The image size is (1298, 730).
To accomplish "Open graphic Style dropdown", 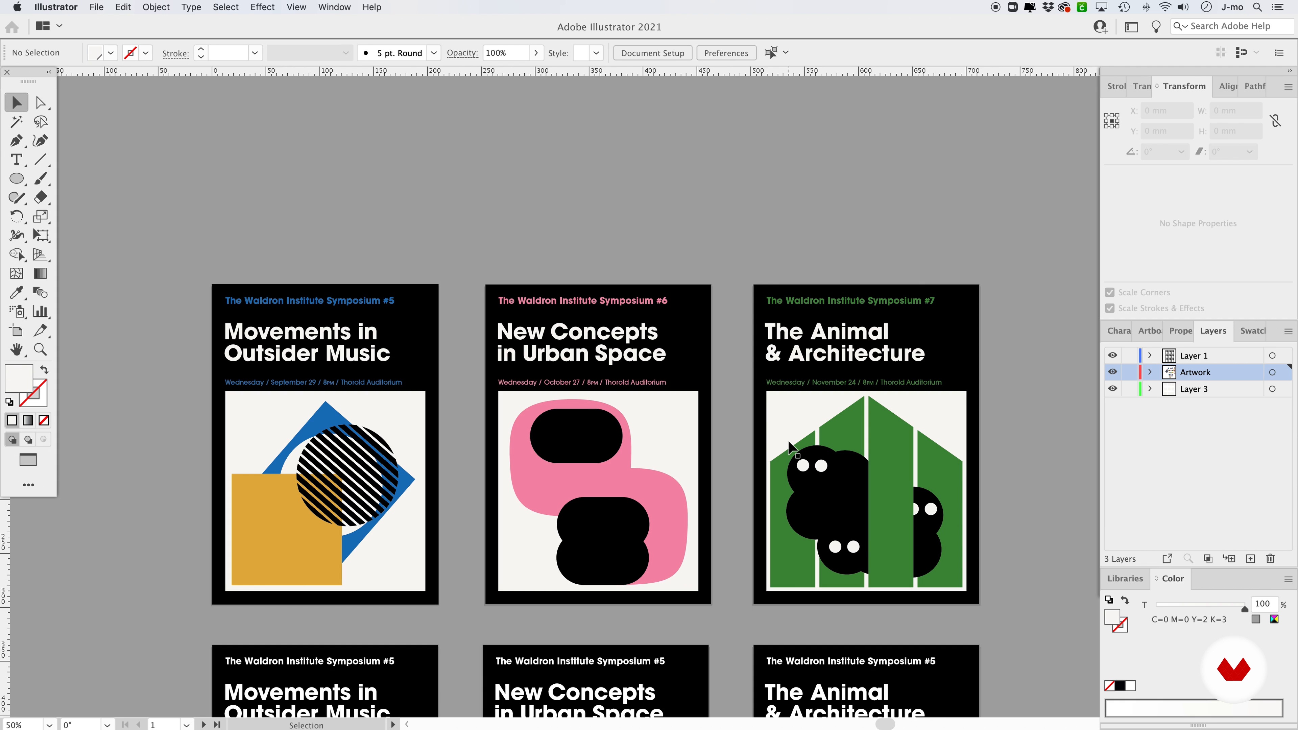I will 596,52.
